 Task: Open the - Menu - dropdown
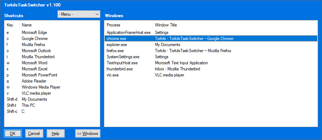tap(79, 14)
